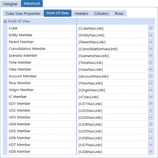Select the Time Member label
This screenshot has height=158, width=158.
20,62
